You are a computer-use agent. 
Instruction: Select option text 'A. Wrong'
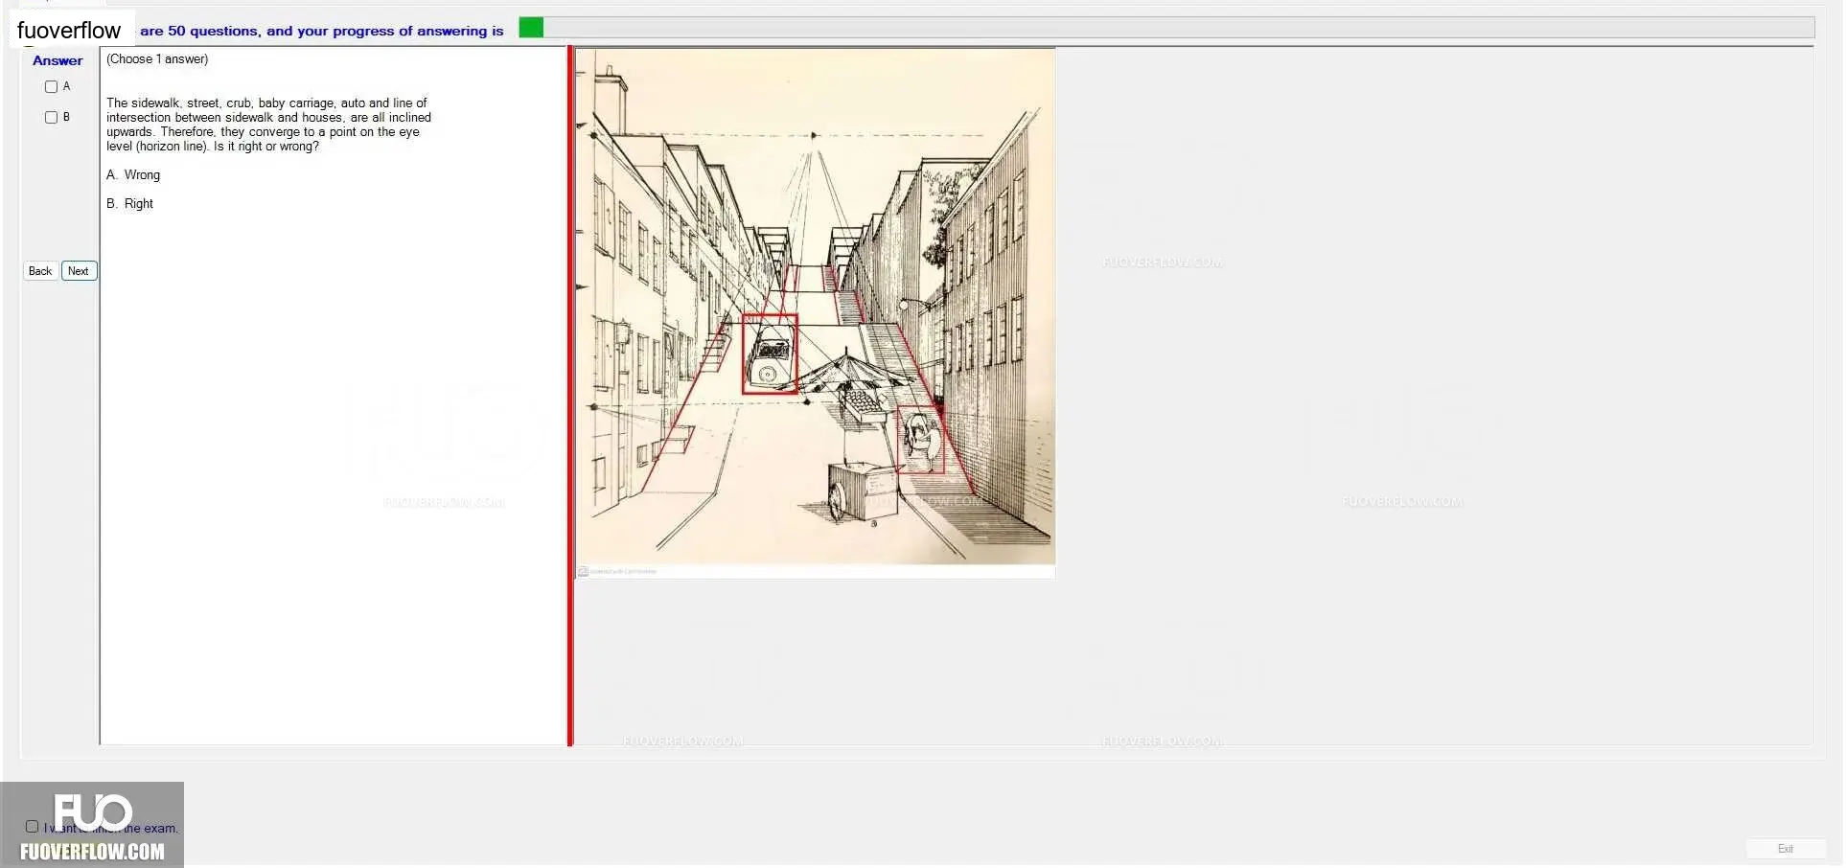pos(133,175)
